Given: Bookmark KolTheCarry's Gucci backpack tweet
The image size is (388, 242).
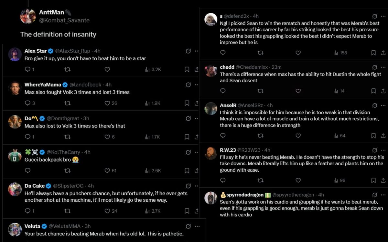Looking at the screenshot, I should tap(187, 170).
